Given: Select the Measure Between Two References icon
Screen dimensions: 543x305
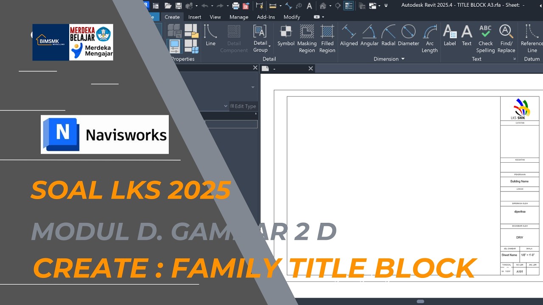Looking at the screenshot, I should coord(273,6).
